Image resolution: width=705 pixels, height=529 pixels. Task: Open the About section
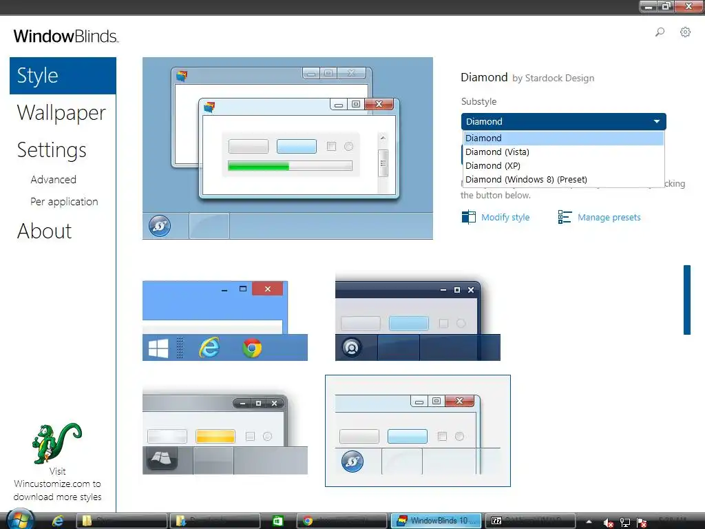coord(45,231)
